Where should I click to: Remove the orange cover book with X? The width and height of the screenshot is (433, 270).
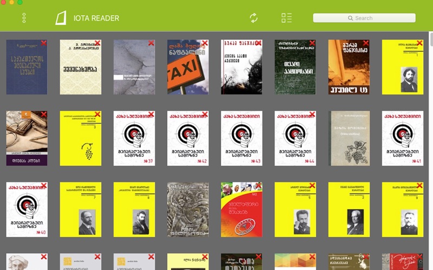click(x=366, y=43)
